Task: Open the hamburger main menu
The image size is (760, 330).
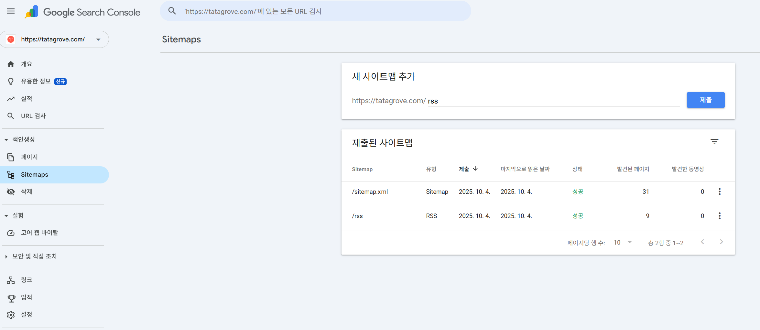Action: pyautogui.click(x=11, y=11)
